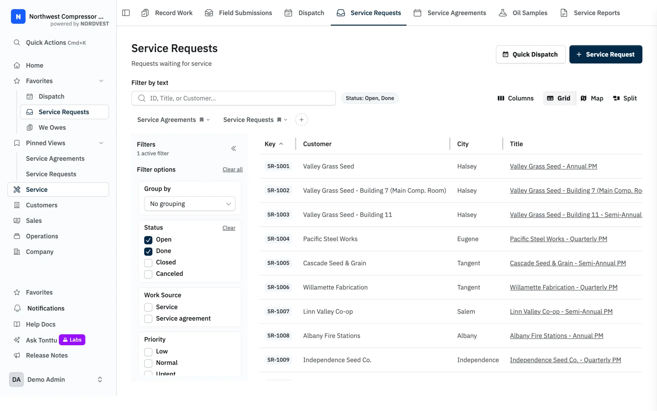This screenshot has height=411, width=657.
Task: Switch to Grid view
Action: click(559, 98)
